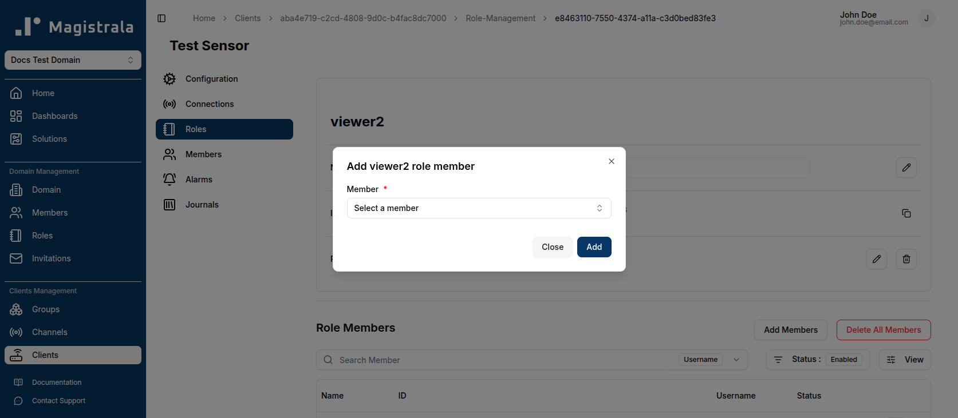The height and width of the screenshot is (418, 958).
Task: Toggle the sidebar collapse icon
Action: point(161,18)
